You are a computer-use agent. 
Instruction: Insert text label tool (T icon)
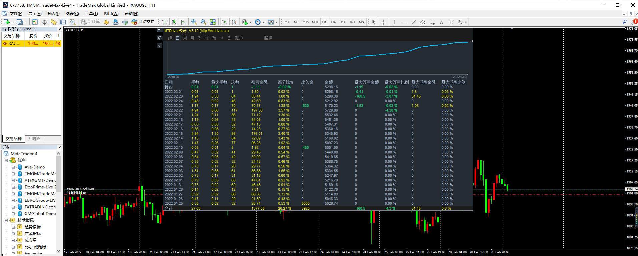coord(451,22)
